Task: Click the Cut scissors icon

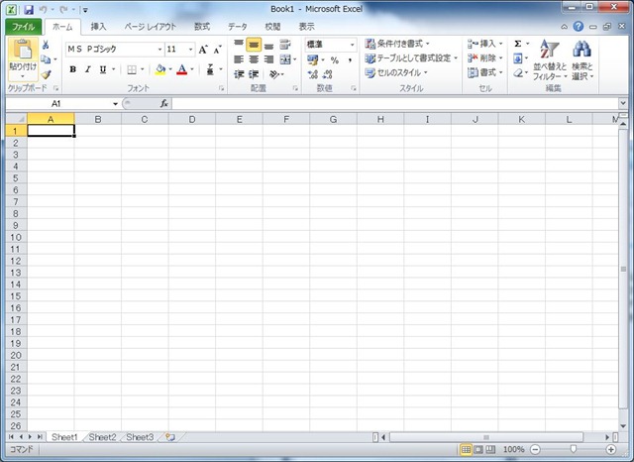Action: [46, 45]
